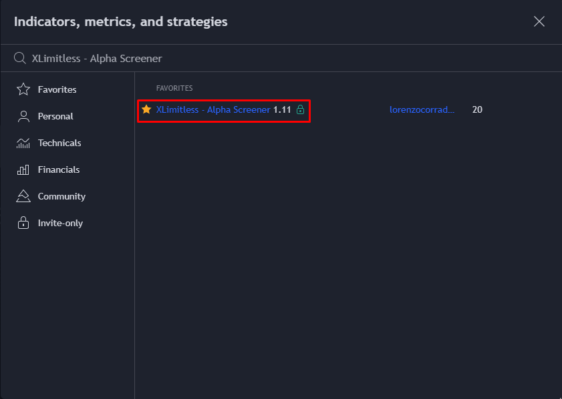Image resolution: width=562 pixels, height=399 pixels.
Task: Add XLimitless - Alpha Screener indicator to chart
Action: 213,109
